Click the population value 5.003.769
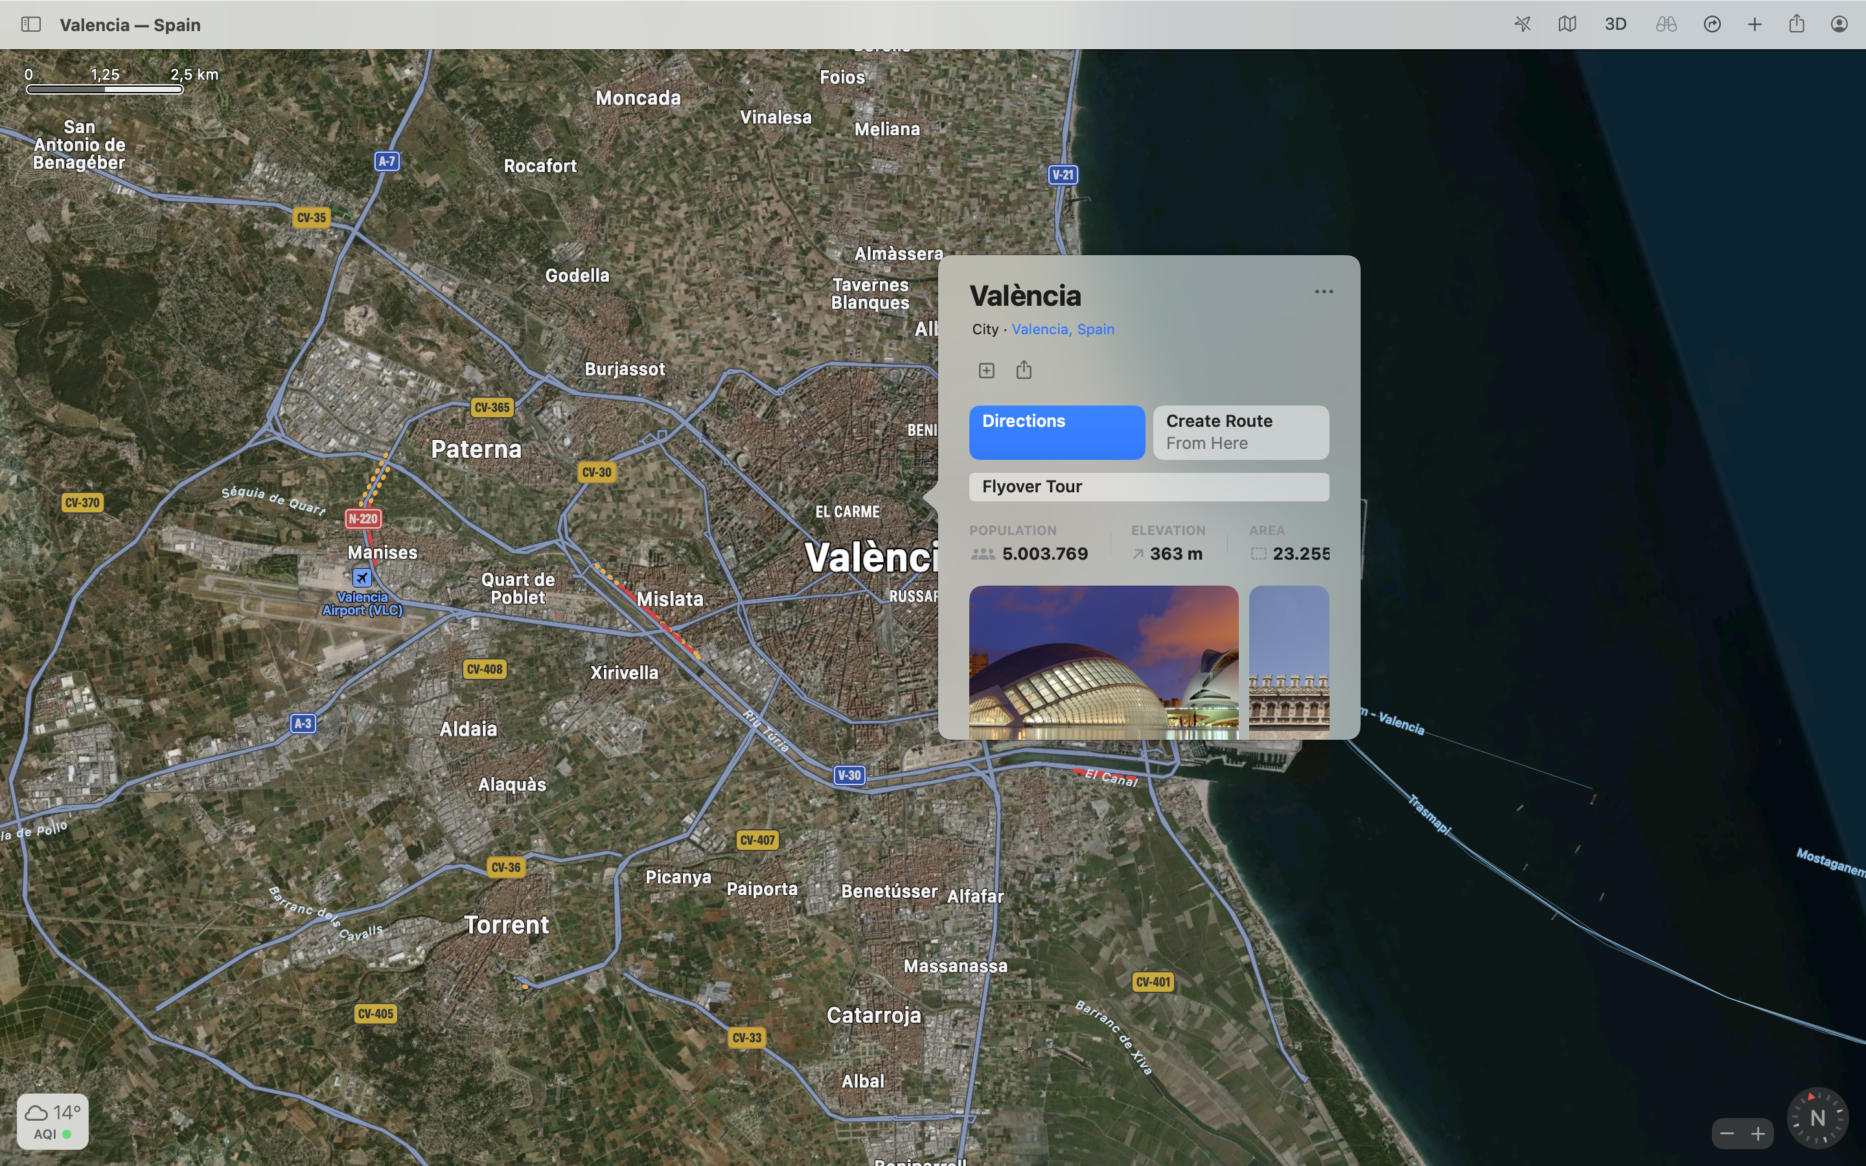This screenshot has width=1866, height=1166. point(1045,554)
